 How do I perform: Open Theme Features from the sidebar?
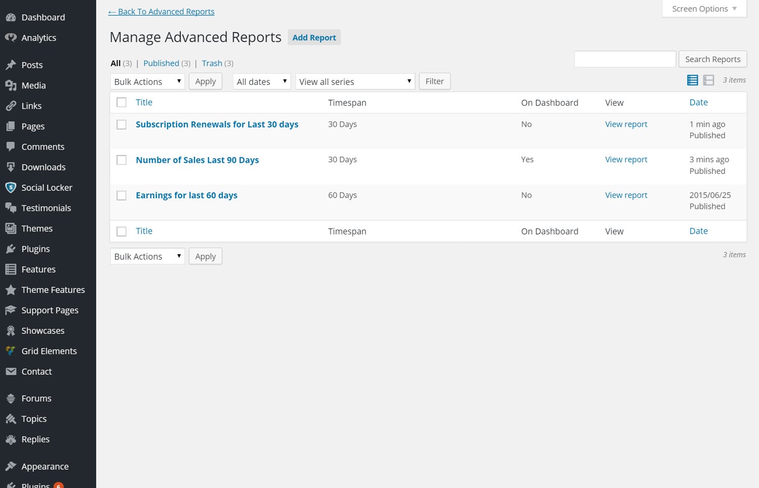(x=53, y=290)
